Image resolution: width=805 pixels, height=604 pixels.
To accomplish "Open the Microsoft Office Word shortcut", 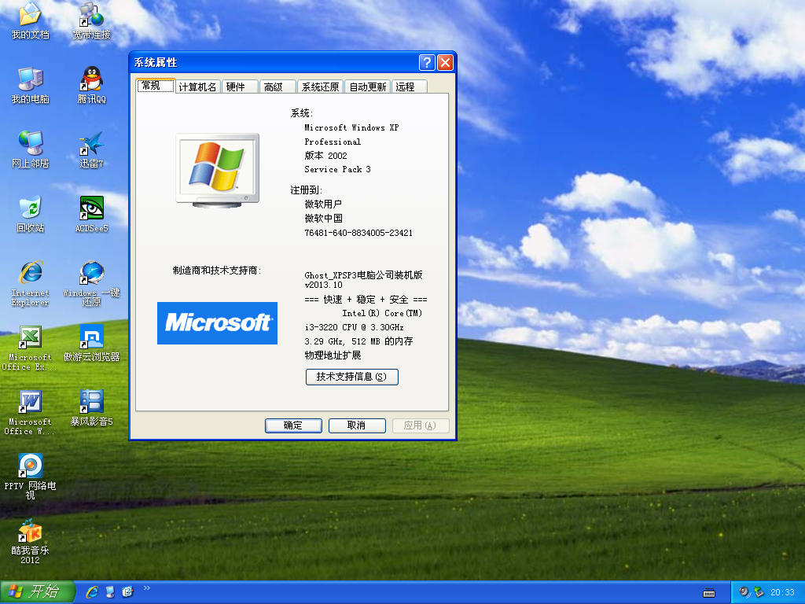I will point(30,412).
